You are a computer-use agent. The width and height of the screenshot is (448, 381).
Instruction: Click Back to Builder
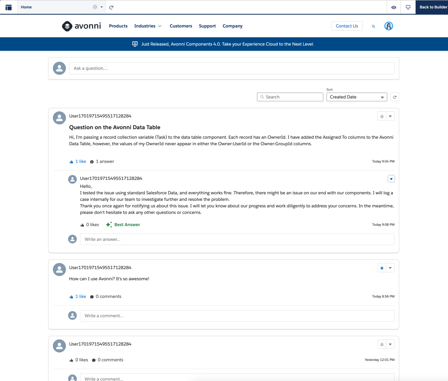click(433, 7)
